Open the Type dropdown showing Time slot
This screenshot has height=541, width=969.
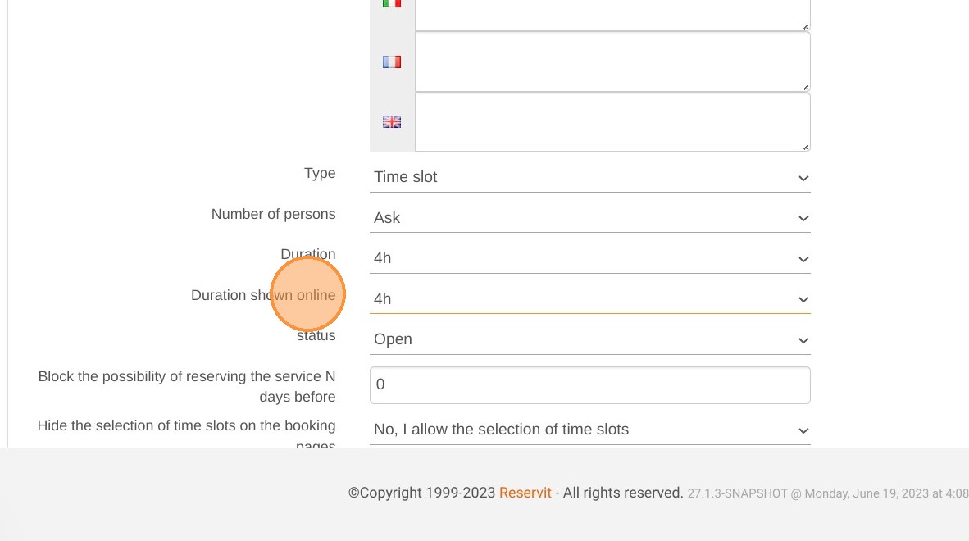pos(589,177)
